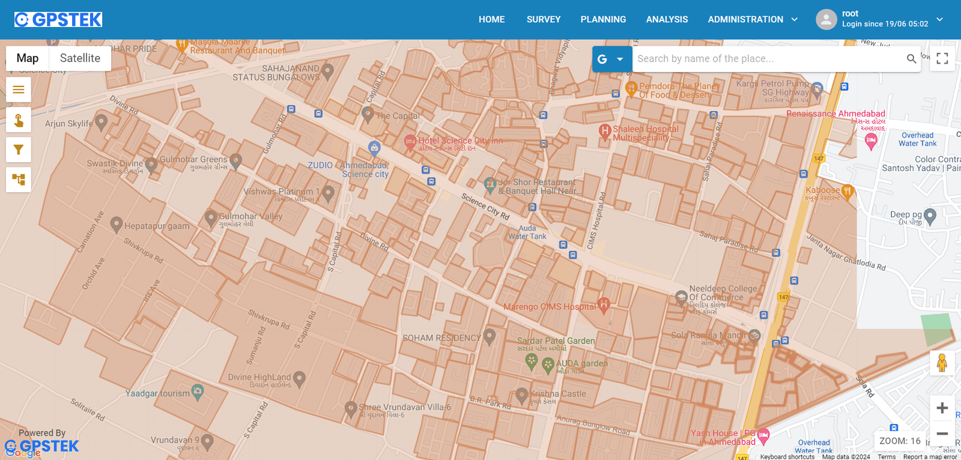Click Shree Vrundavan Villa-6 pin
The image size is (961, 460).
point(351,409)
